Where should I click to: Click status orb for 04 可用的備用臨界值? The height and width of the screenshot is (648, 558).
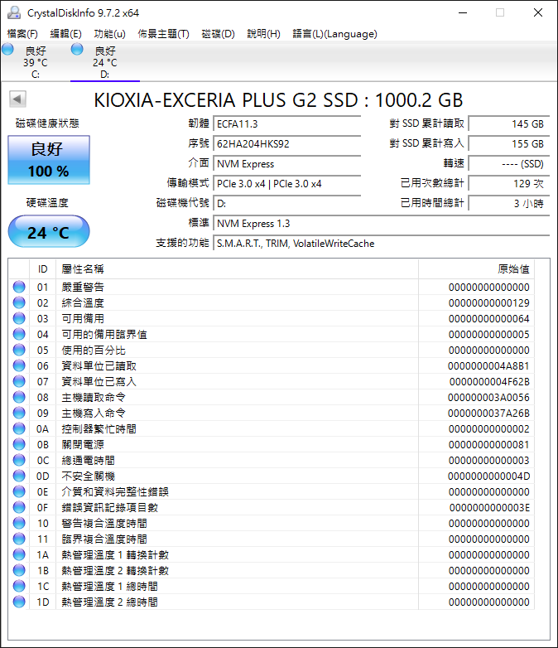19,334
